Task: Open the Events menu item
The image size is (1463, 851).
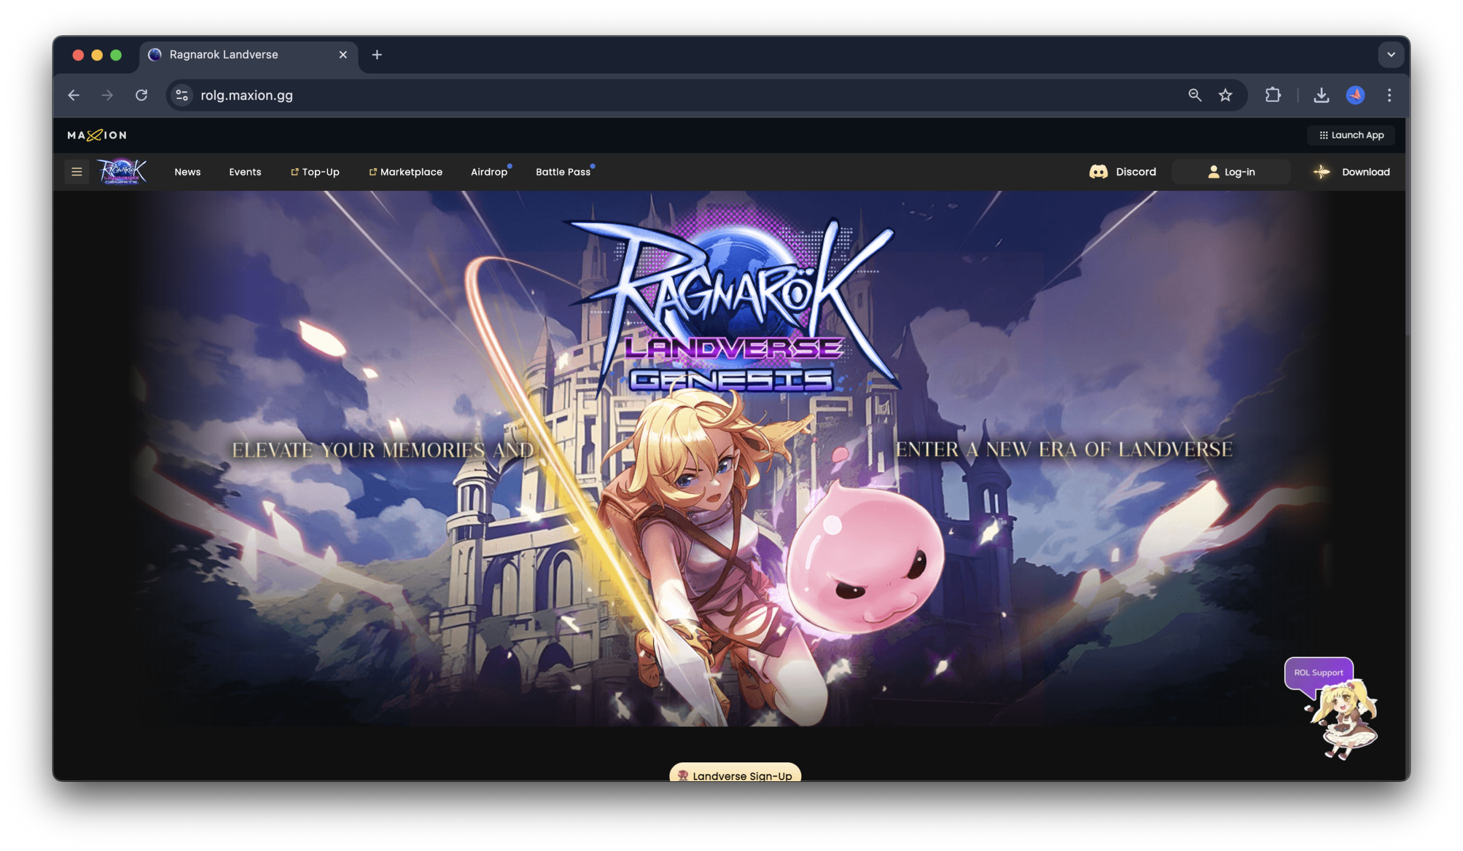Action: pos(245,172)
